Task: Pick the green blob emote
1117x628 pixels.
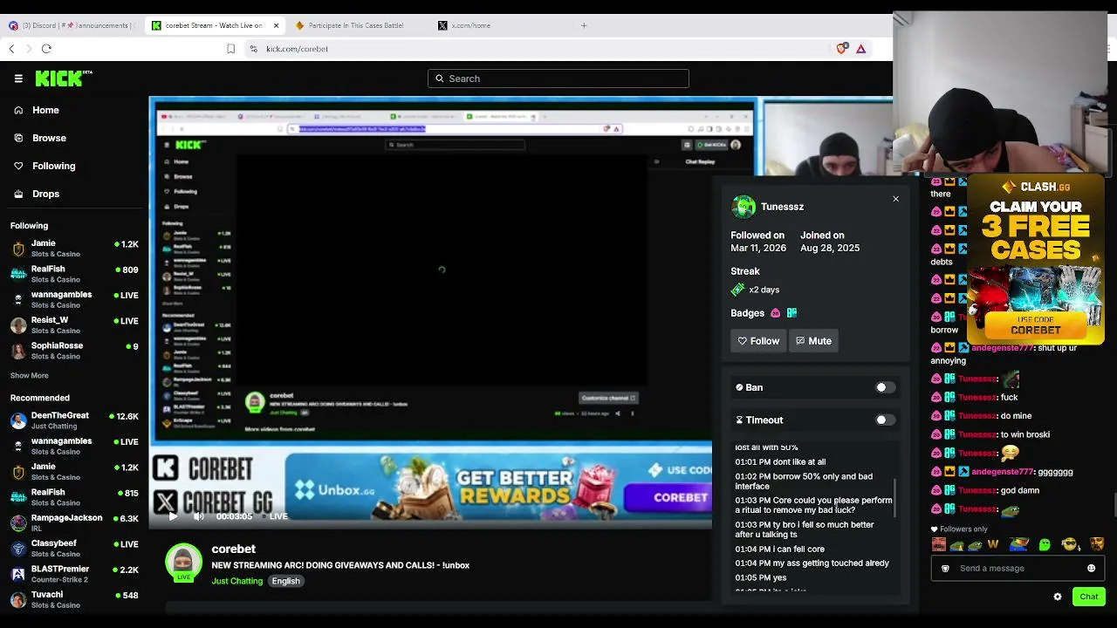Action: (x=1045, y=544)
